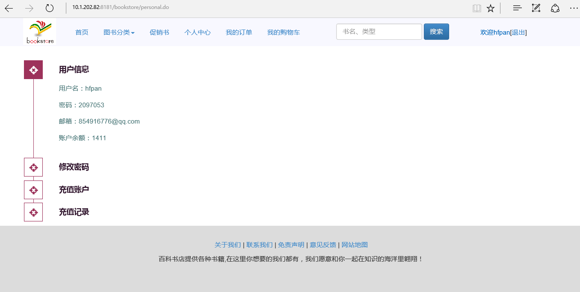580x292 pixels.
Task: Open 我的购物车 navigation link
Action: point(284,32)
